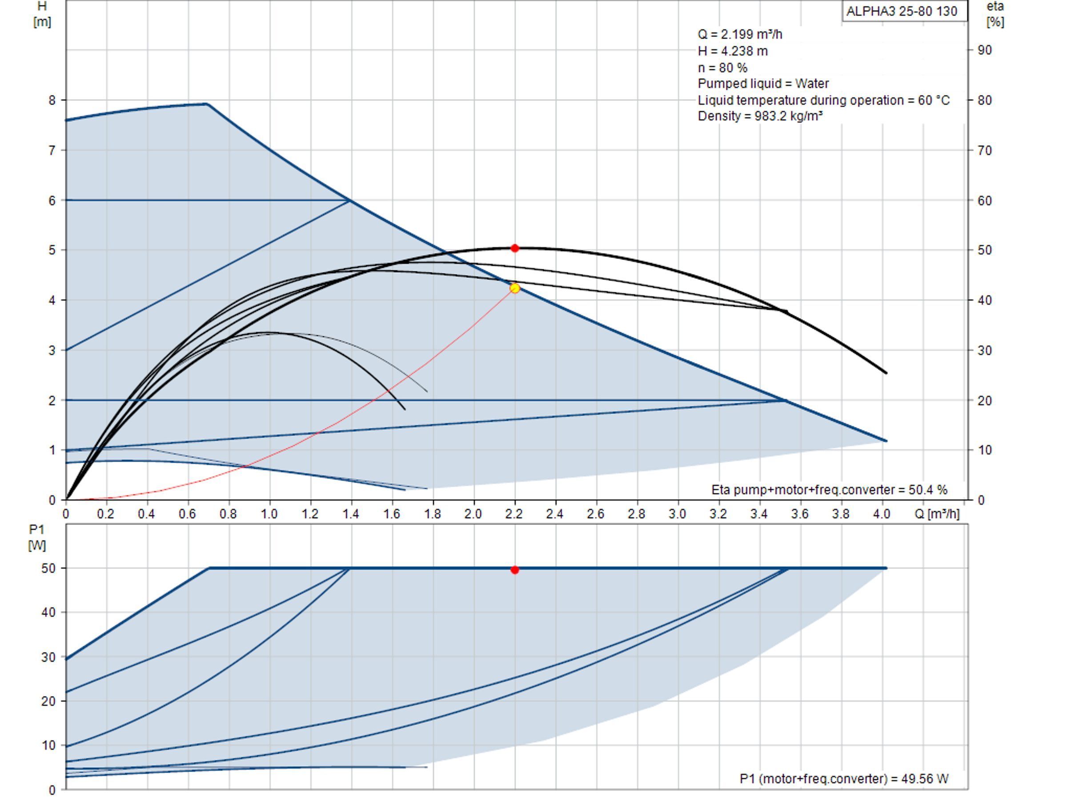This screenshot has height=800, width=1067.
Task: Click the H = 4.238 m label
Action: tap(732, 51)
